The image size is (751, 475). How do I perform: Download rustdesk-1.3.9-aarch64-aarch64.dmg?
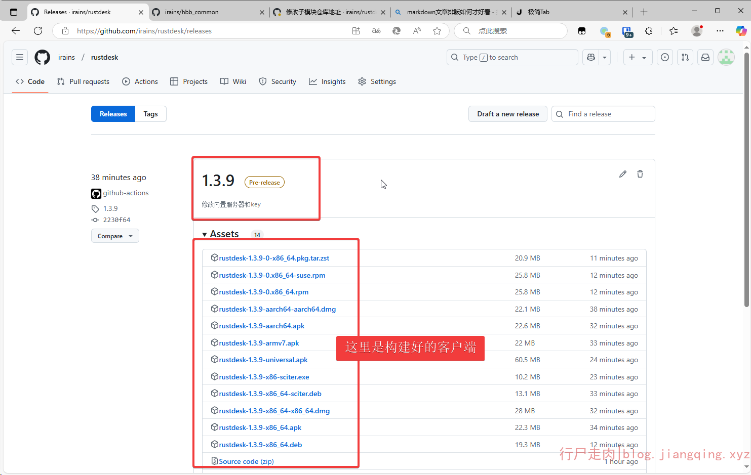(277, 309)
